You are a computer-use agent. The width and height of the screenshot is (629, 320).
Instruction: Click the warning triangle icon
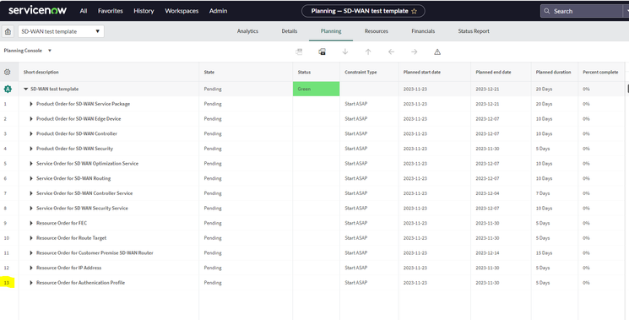point(437,52)
